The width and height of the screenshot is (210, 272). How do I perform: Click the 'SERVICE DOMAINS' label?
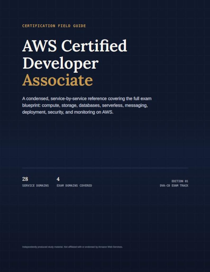click(35, 185)
